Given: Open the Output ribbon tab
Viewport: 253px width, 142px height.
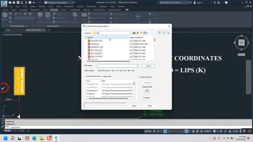Looking at the screenshot, I should tap(64, 10).
